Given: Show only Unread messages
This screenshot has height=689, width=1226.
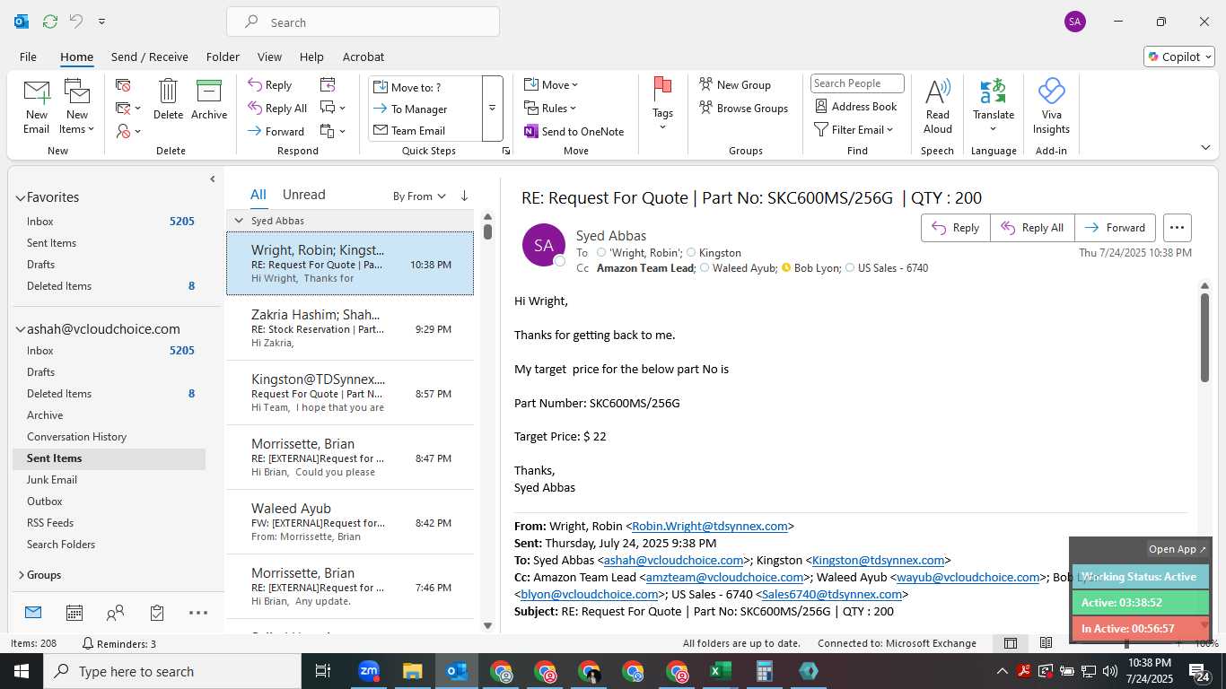Looking at the screenshot, I should tap(303, 195).
